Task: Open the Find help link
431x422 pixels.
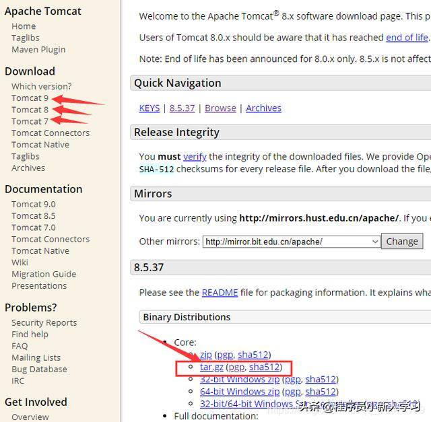Action: coord(30,335)
